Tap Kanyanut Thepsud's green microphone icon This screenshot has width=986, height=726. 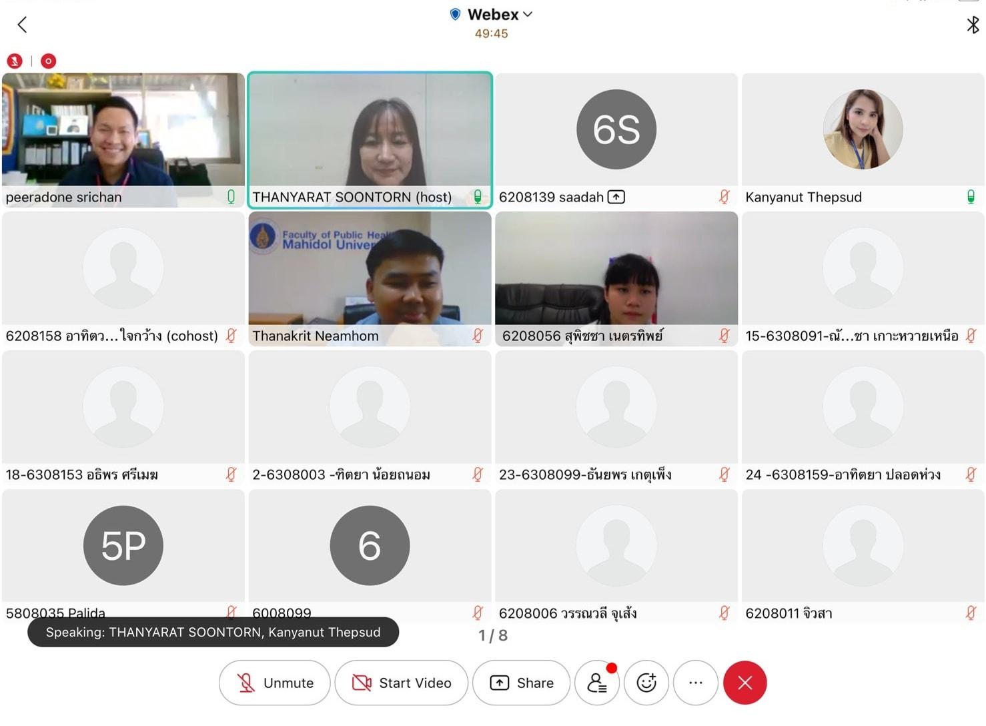[971, 197]
